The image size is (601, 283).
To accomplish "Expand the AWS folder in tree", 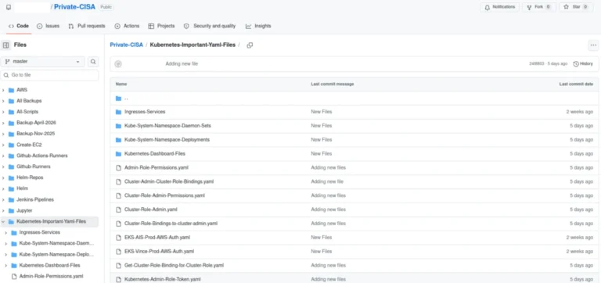I will tap(3, 90).
